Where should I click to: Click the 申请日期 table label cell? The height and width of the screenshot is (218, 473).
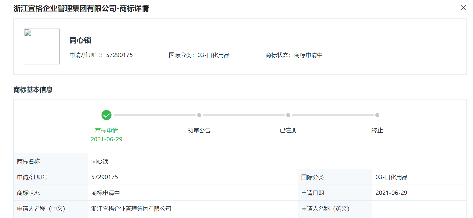335,193
